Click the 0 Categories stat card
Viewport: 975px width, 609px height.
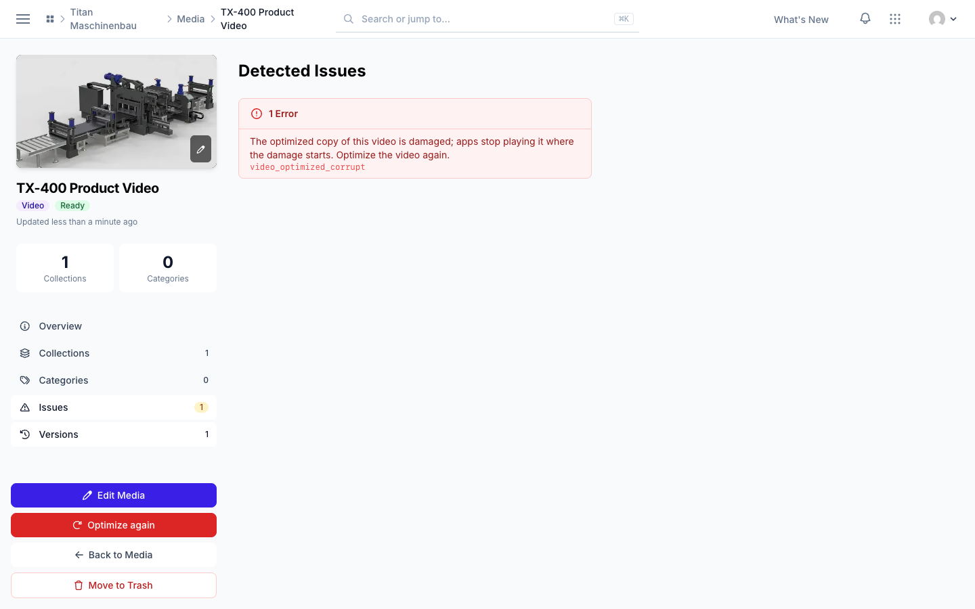[x=168, y=268]
